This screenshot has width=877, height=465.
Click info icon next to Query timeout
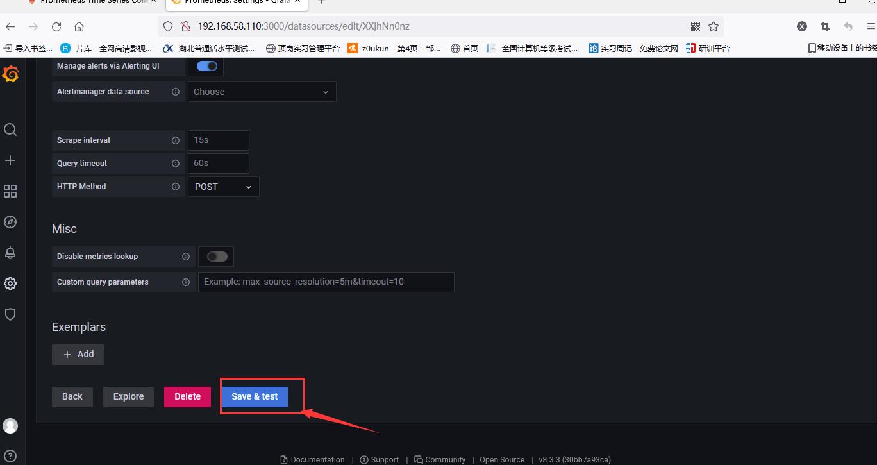[x=175, y=164]
